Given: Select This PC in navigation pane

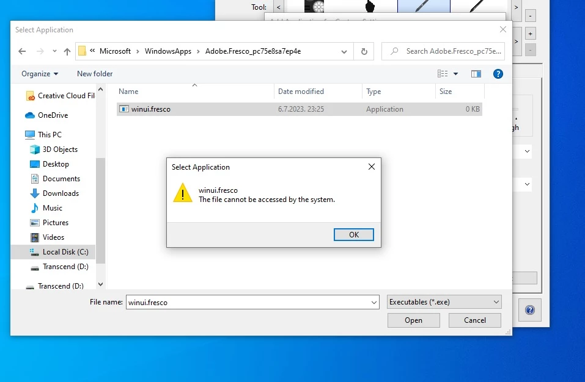Looking at the screenshot, I should pyautogui.click(x=43, y=135).
